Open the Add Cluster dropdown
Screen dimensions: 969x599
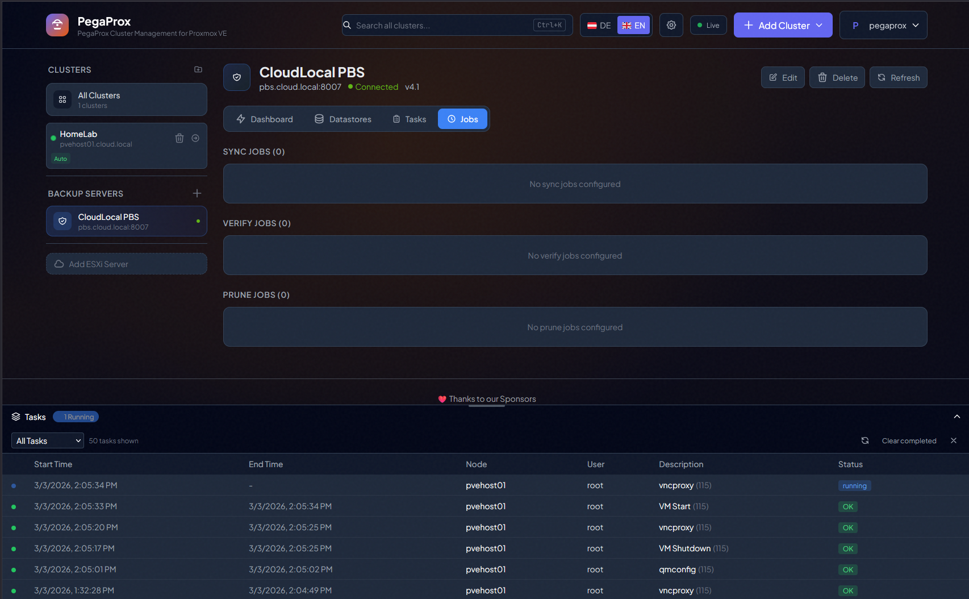pyautogui.click(x=783, y=25)
